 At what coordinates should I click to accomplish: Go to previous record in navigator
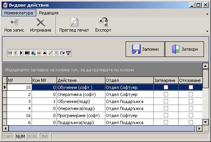16,53
